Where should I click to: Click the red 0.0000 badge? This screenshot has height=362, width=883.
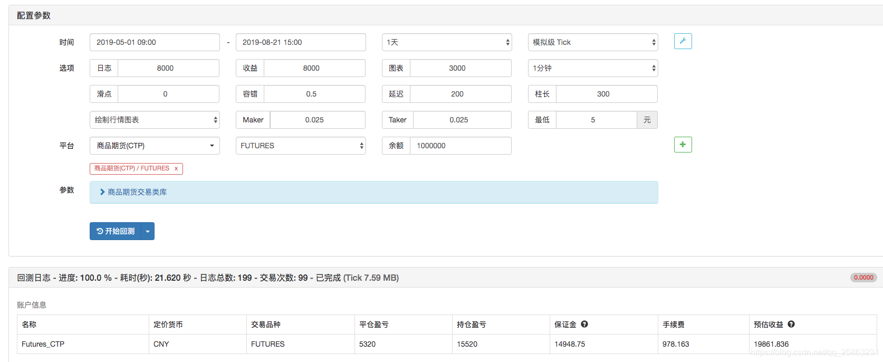863,278
